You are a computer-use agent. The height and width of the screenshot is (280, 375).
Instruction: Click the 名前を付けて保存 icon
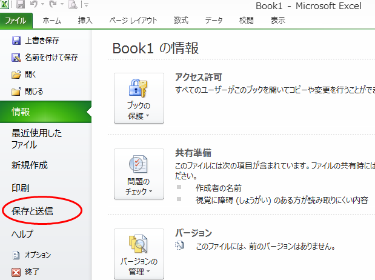[16, 58]
